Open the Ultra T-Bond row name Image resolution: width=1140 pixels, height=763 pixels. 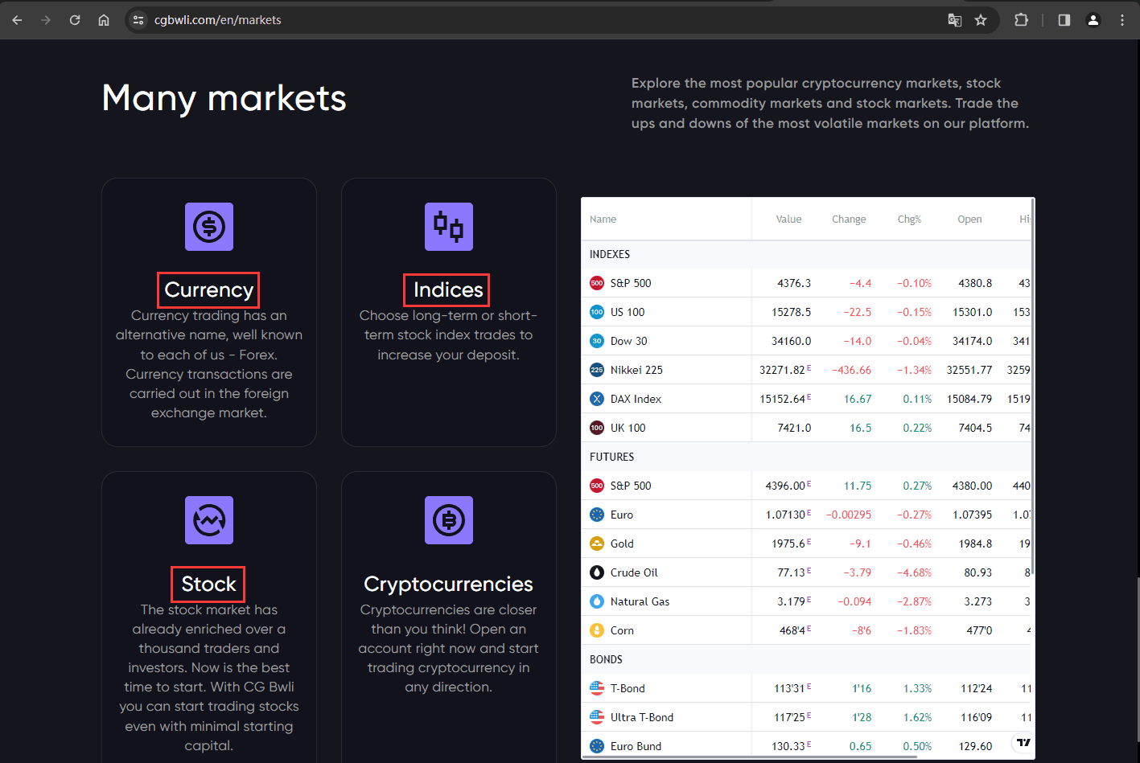click(x=642, y=717)
